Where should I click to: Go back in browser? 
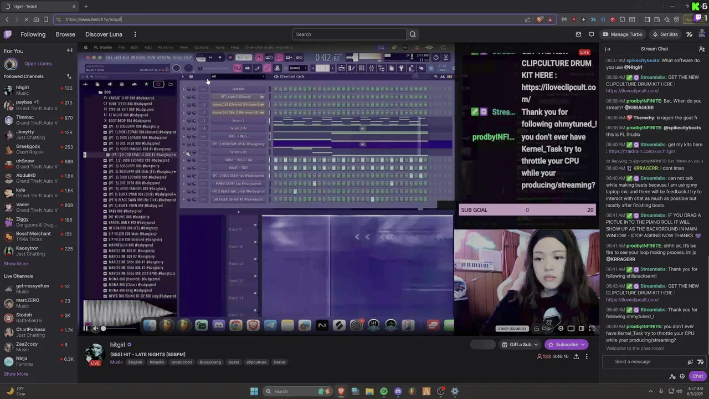(x=7, y=19)
